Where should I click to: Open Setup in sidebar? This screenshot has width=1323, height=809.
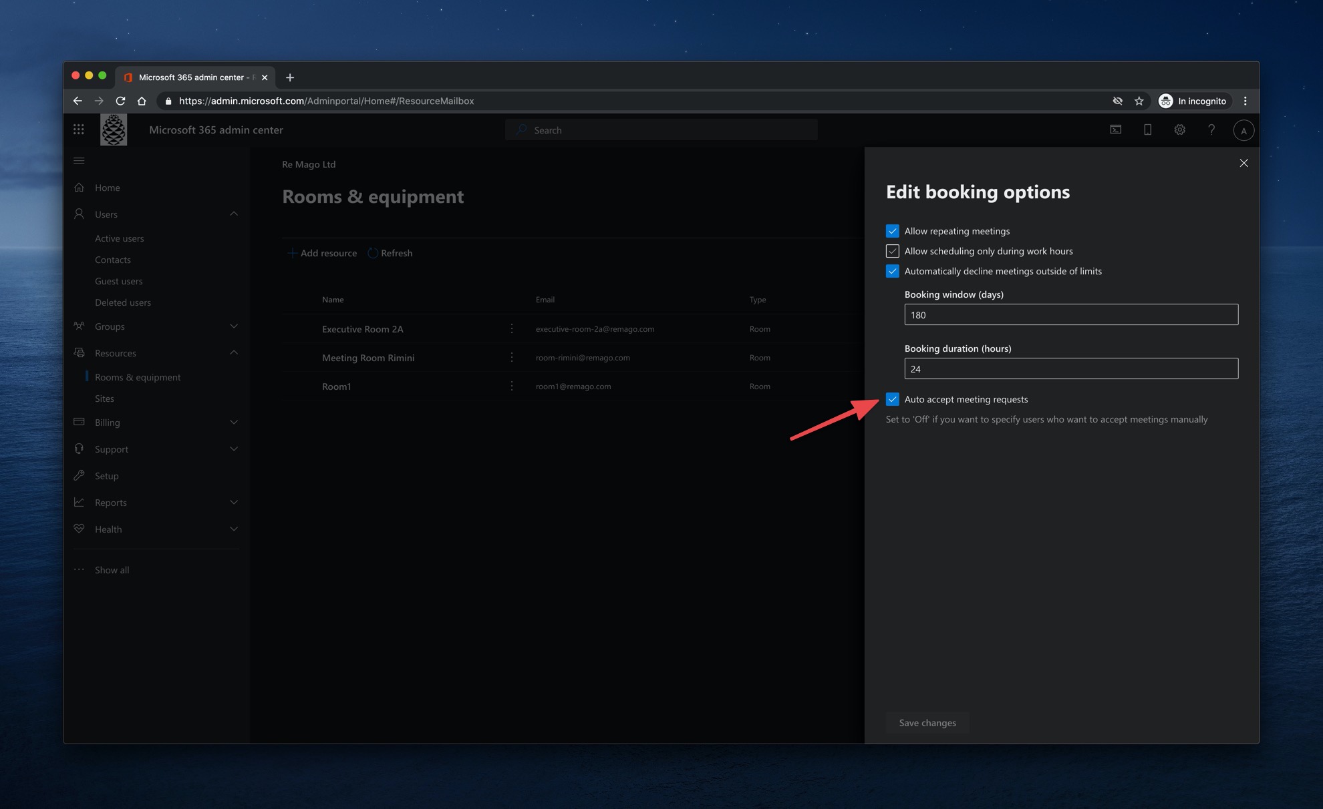[x=106, y=476]
